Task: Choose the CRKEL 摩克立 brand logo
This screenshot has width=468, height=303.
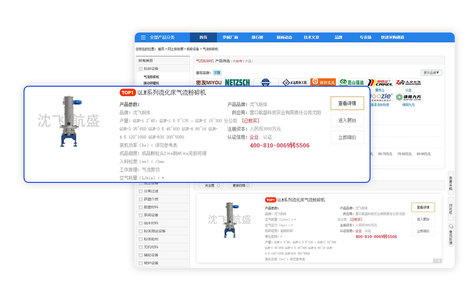Action: [380, 82]
